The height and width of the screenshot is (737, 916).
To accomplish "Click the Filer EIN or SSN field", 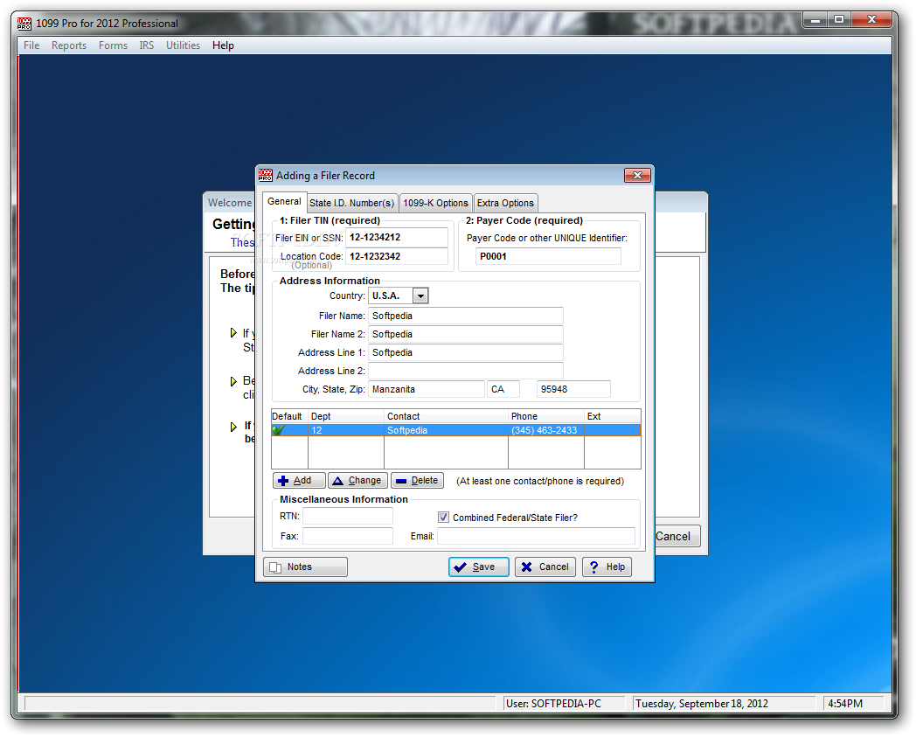I will pos(397,237).
